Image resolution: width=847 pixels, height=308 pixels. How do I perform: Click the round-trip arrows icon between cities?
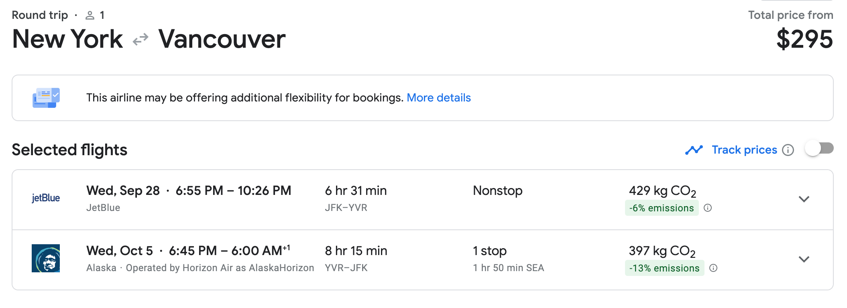point(140,39)
